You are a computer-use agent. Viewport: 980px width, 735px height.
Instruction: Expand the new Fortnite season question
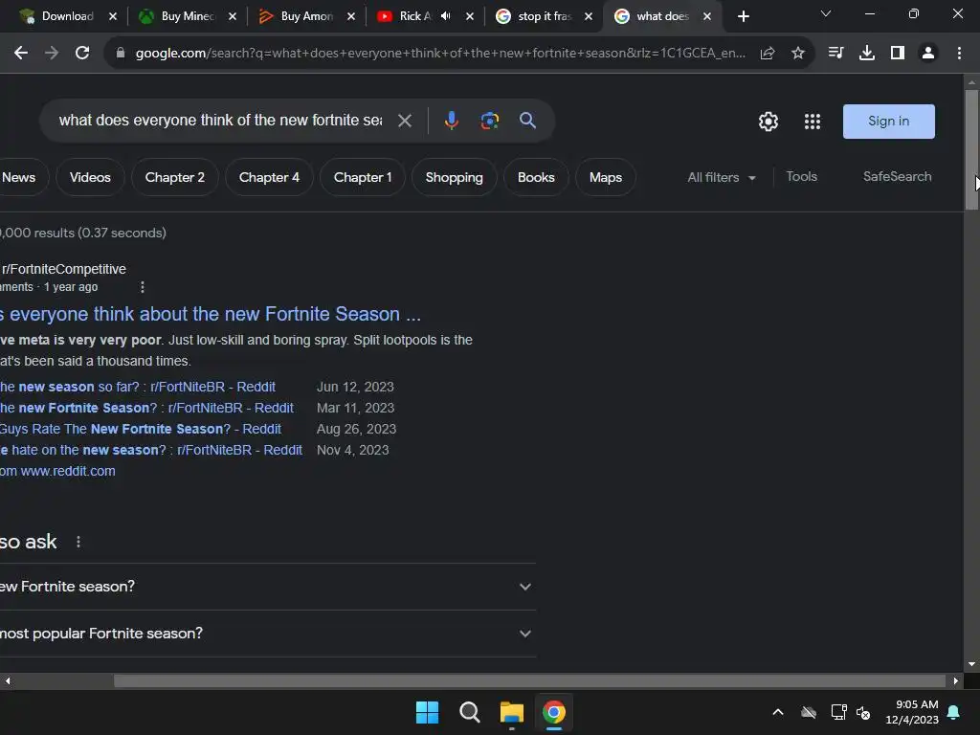click(x=268, y=587)
